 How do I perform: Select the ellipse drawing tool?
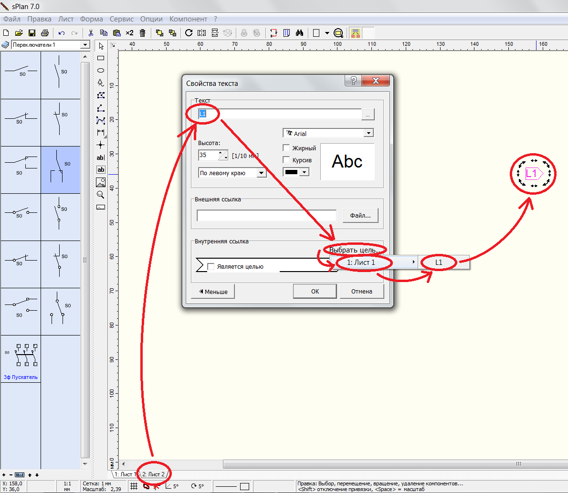coord(101,70)
